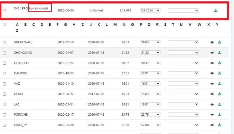234x134 pixels.
Task: Toggle select-all checkbox beside alphabet row
Action: [x=4, y=25]
